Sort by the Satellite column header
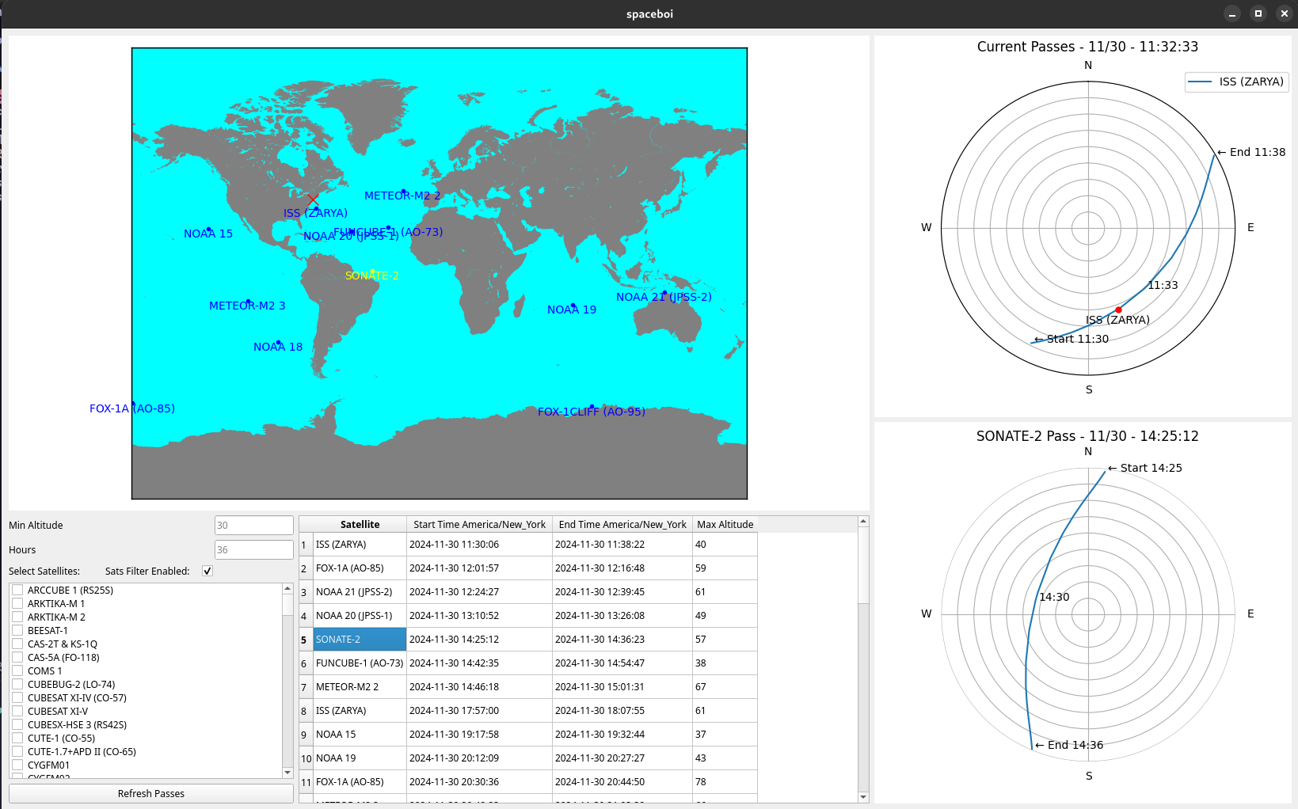This screenshot has height=809, width=1298. click(x=360, y=524)
